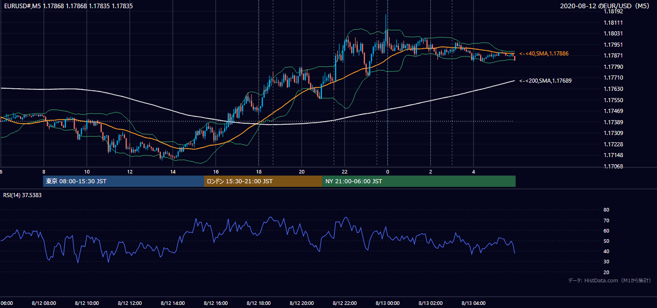Click price level 1.17309 on axis
Screen dimensions: 657x308
point(613,133)
